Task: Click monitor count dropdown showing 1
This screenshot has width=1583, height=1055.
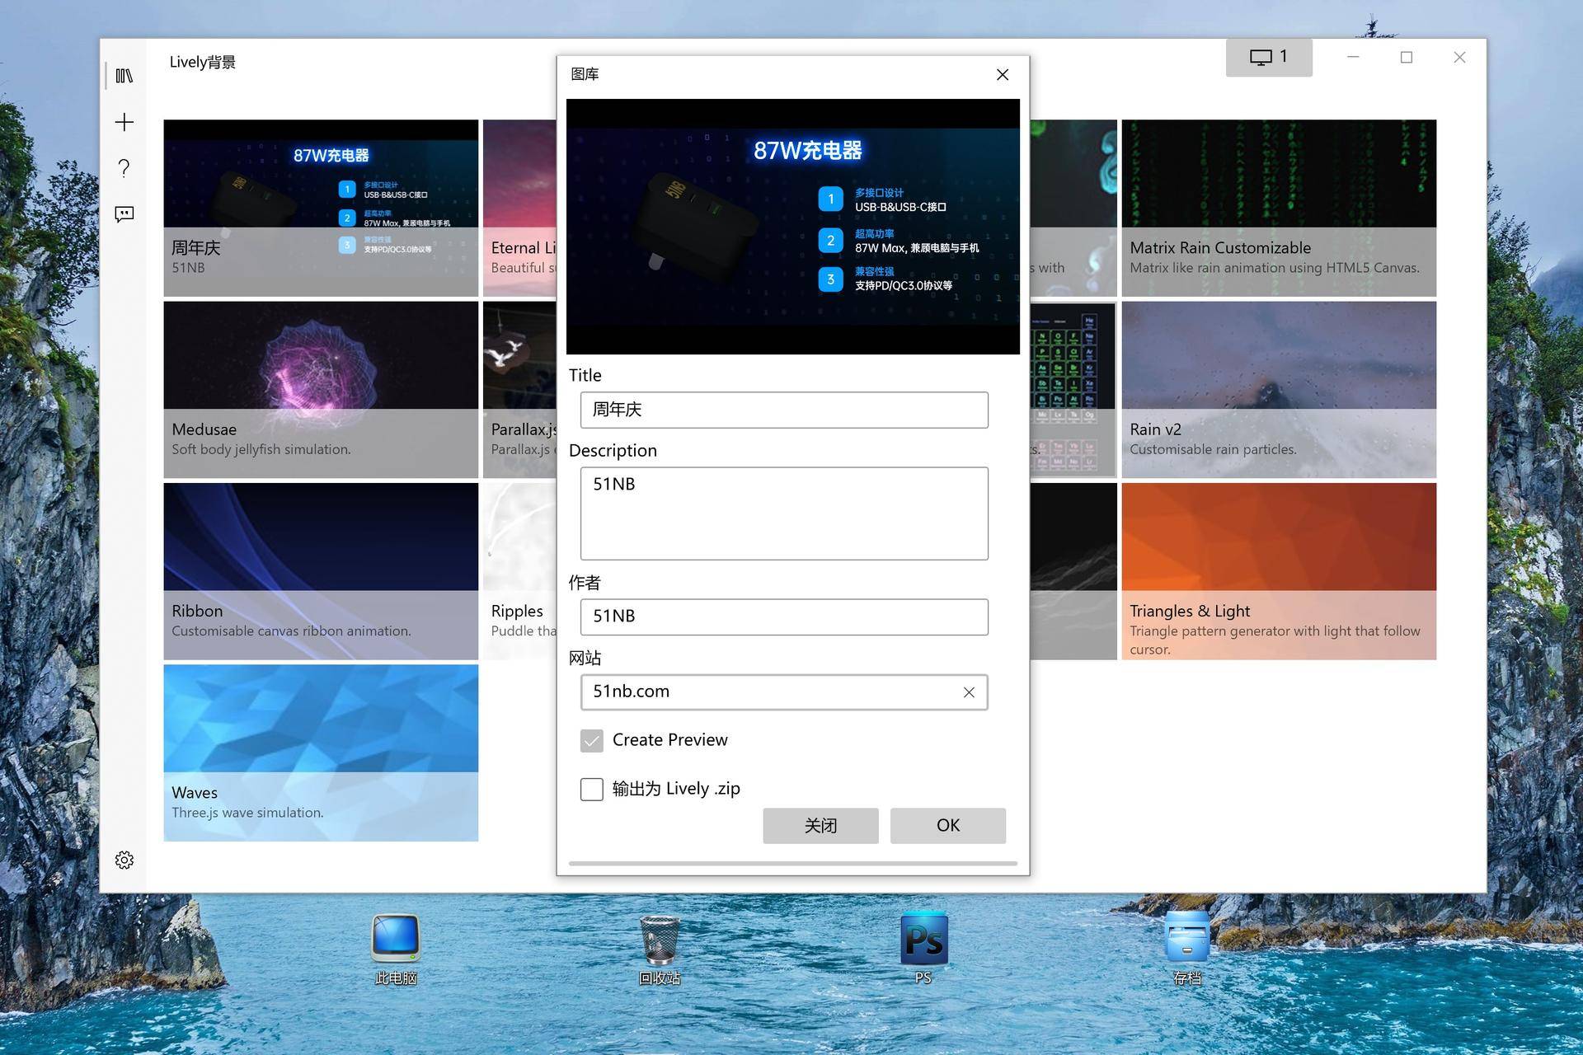Action: tap(1271, 59)
